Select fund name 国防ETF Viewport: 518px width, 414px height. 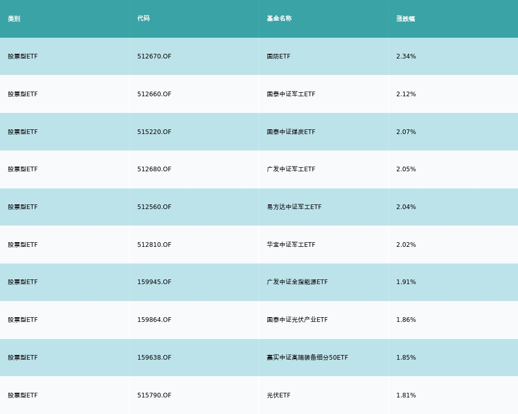pyautogui.click(x=279, y=56)
